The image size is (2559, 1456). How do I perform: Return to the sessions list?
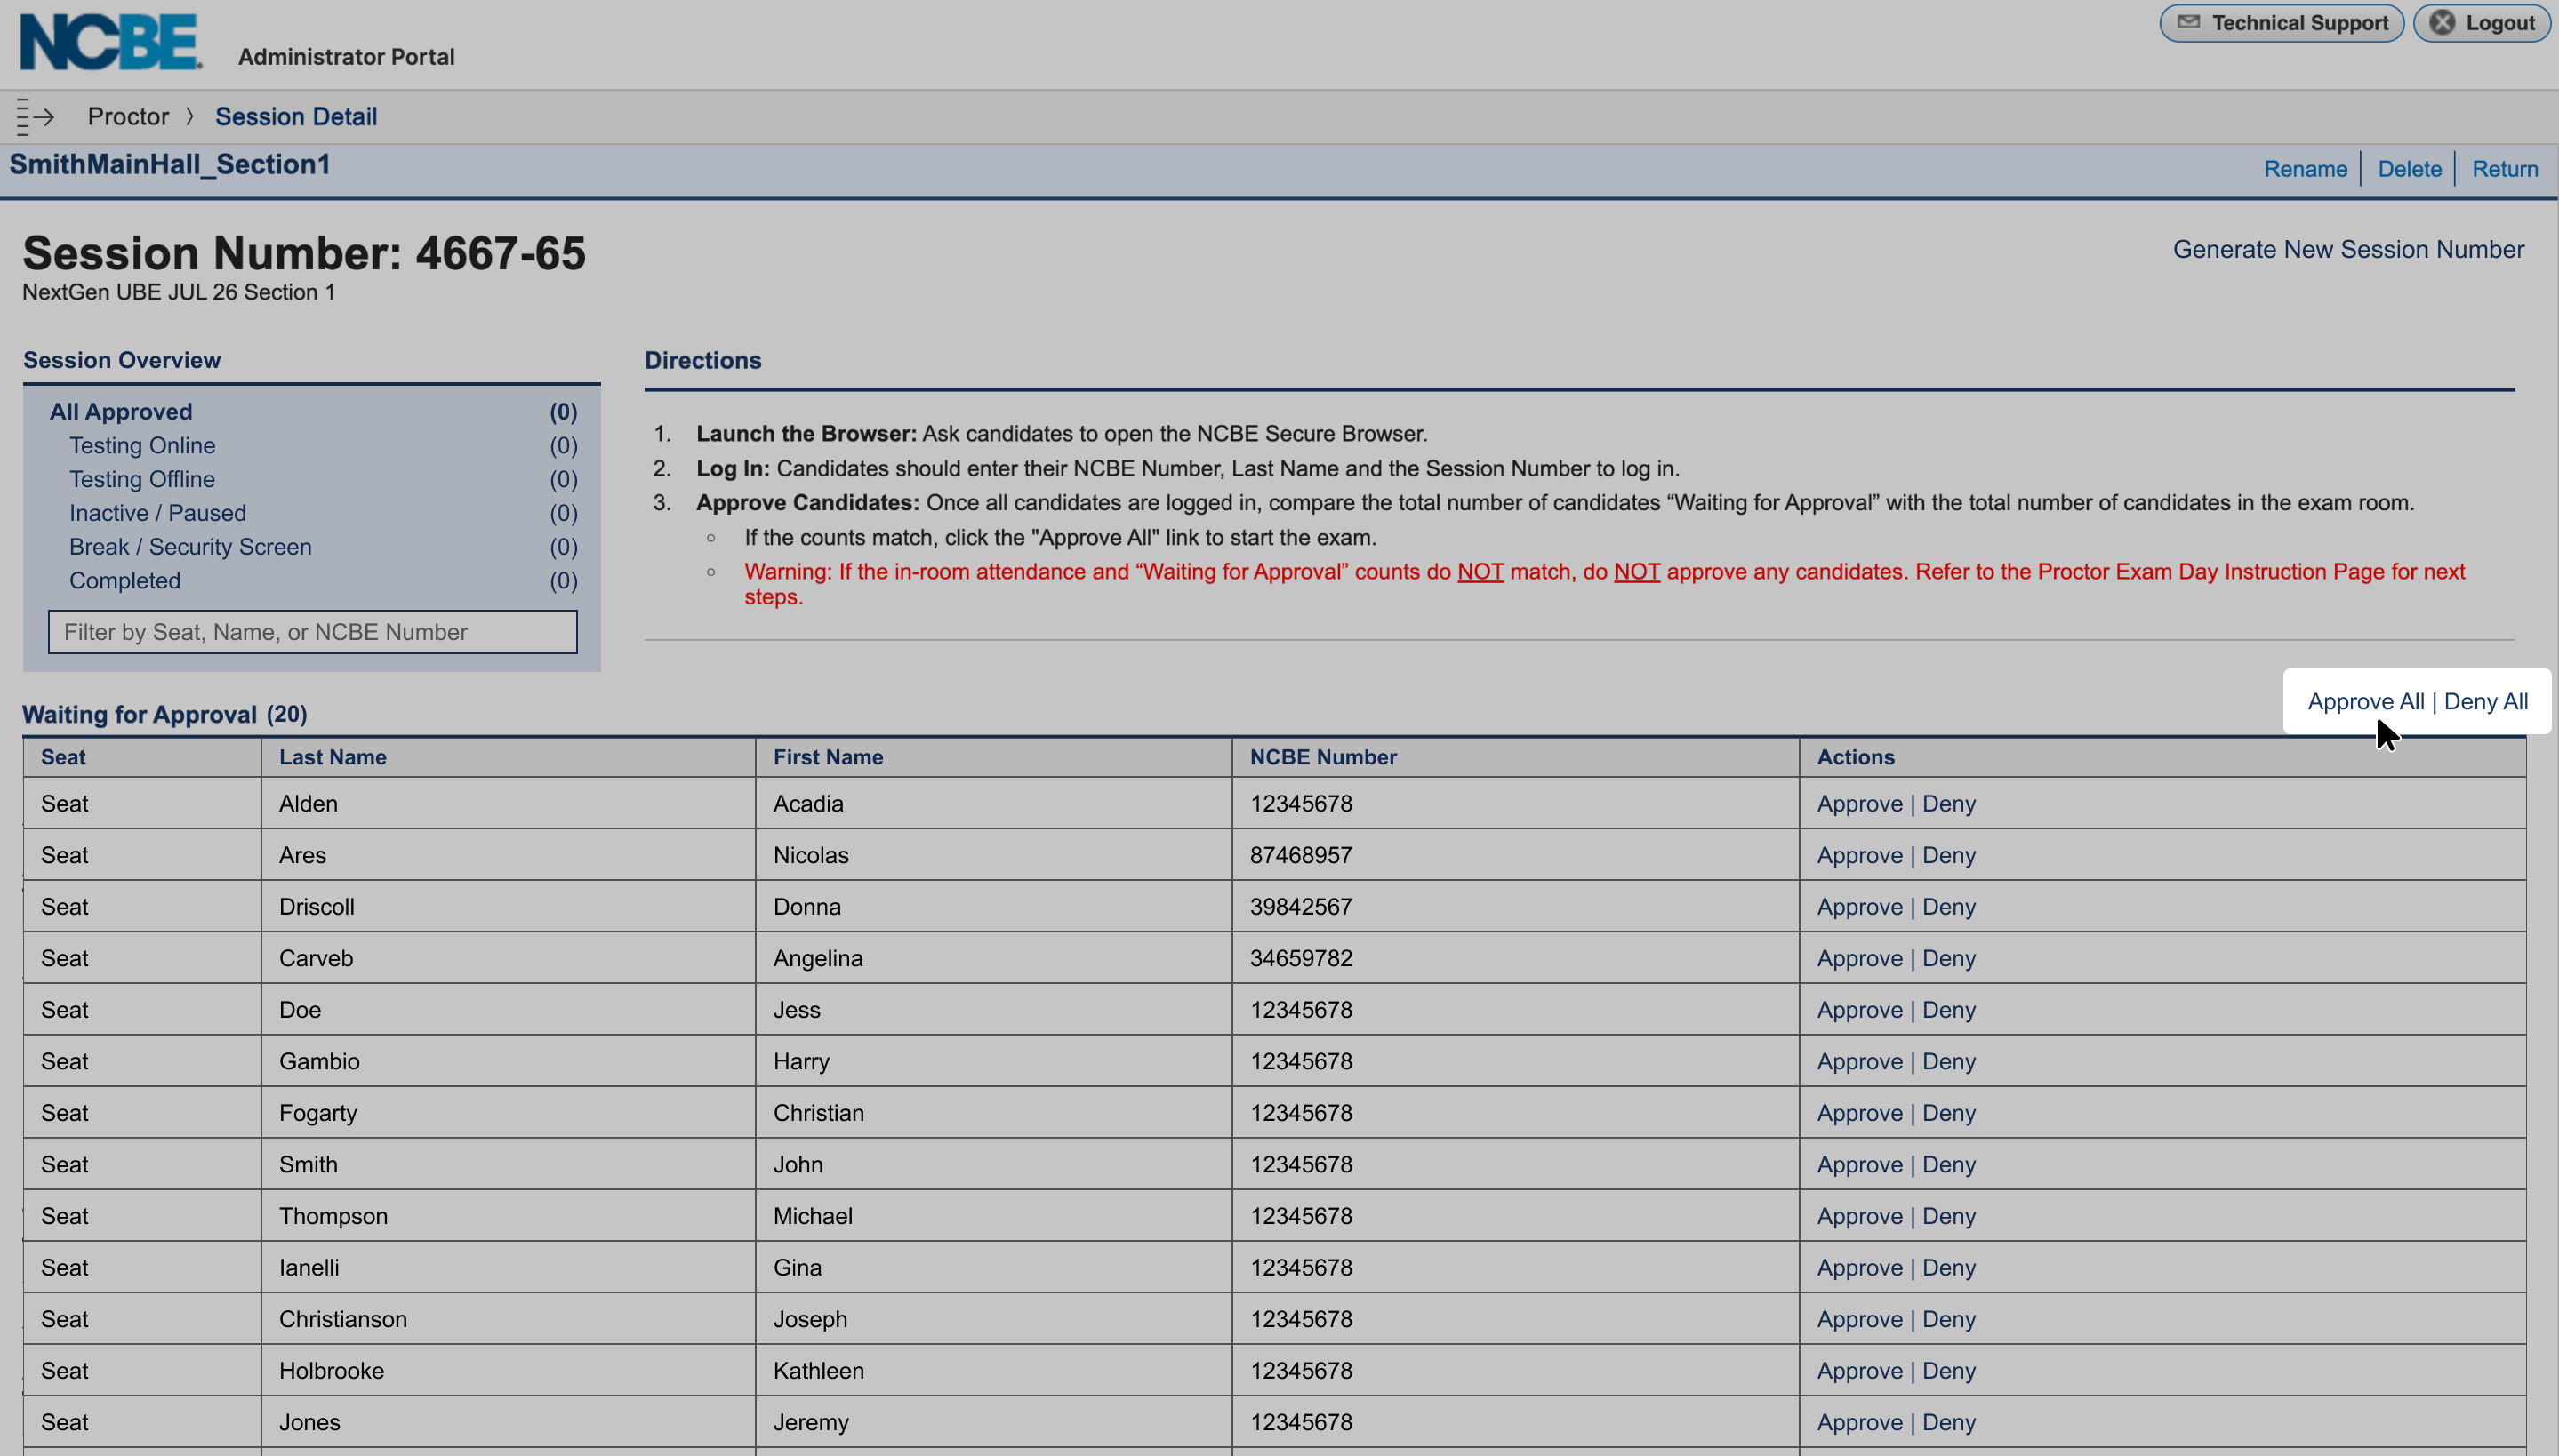click(2505, 169)
